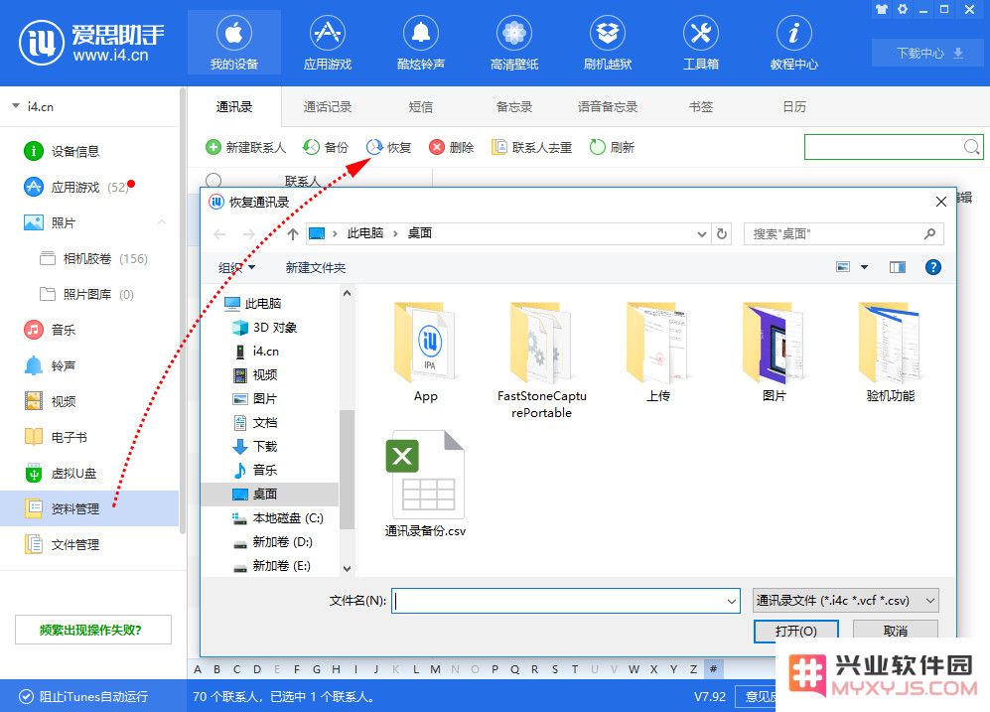Open the settings gear in title bar
Viewport: 990px width, 712px height.
903,10
